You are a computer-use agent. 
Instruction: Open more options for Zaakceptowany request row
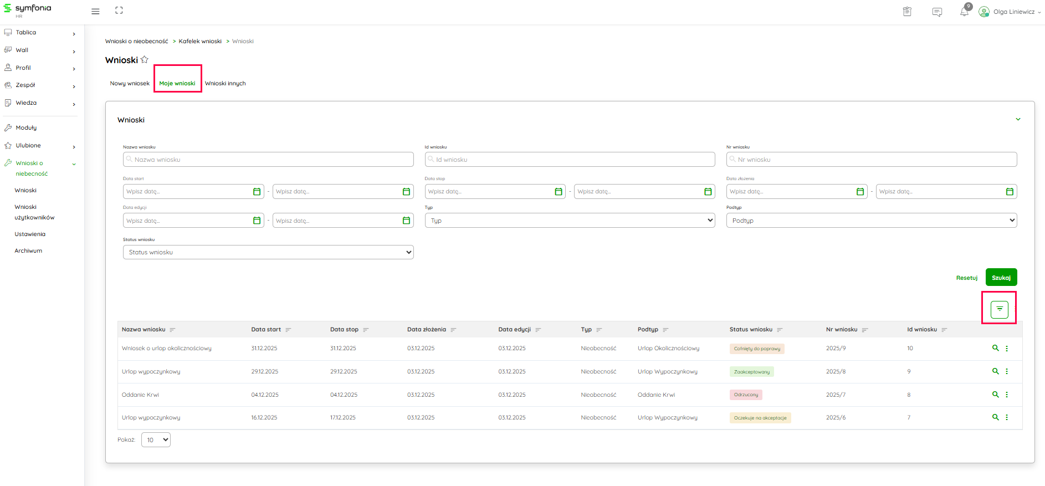point(1007,371)
